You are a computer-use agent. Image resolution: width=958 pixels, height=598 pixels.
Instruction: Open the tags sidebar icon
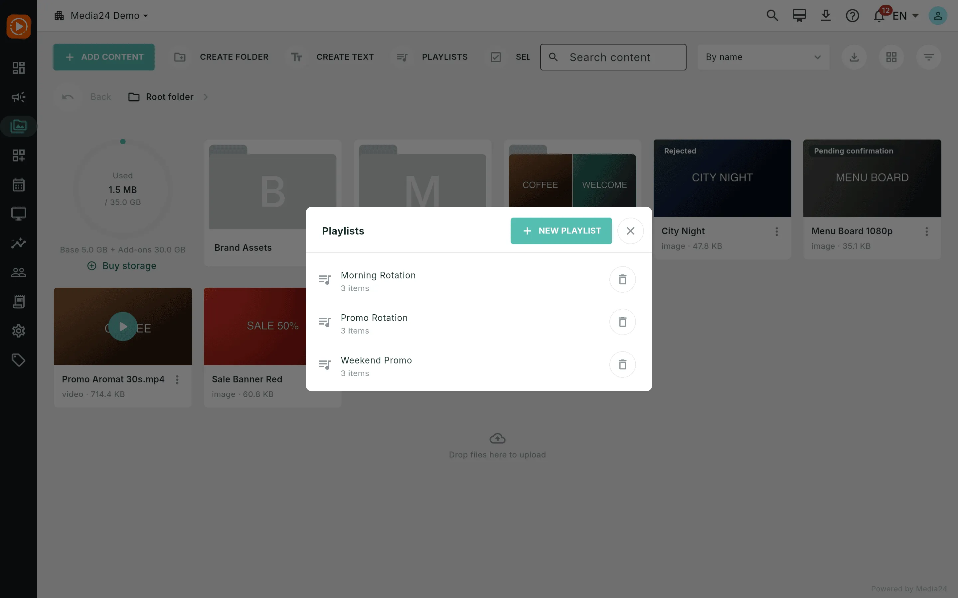click(19, 360)
